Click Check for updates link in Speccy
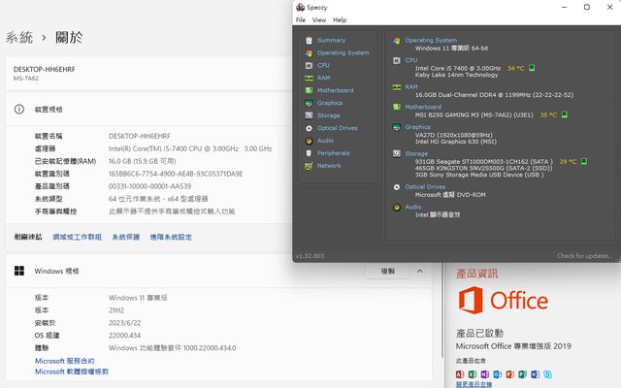Image resolution: width=621 pixels, height=388 pixels. pos(584,256)
